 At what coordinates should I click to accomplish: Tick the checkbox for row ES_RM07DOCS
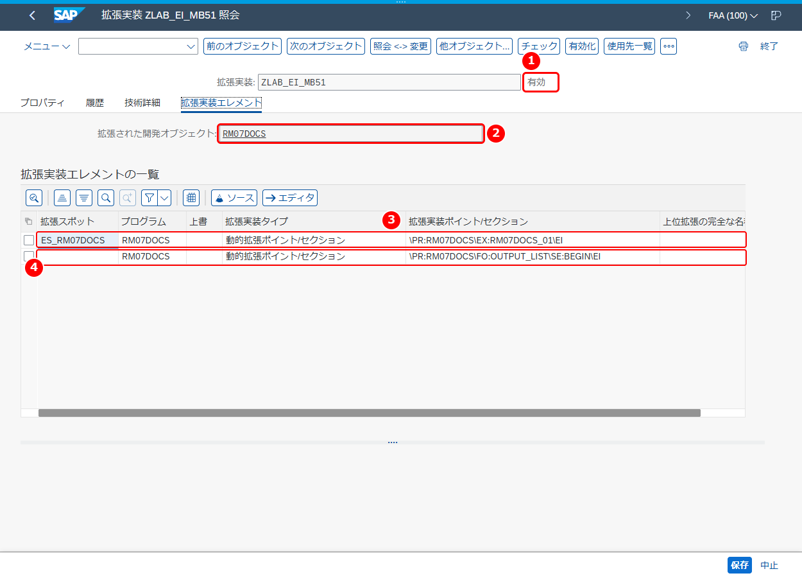(29, 240)
